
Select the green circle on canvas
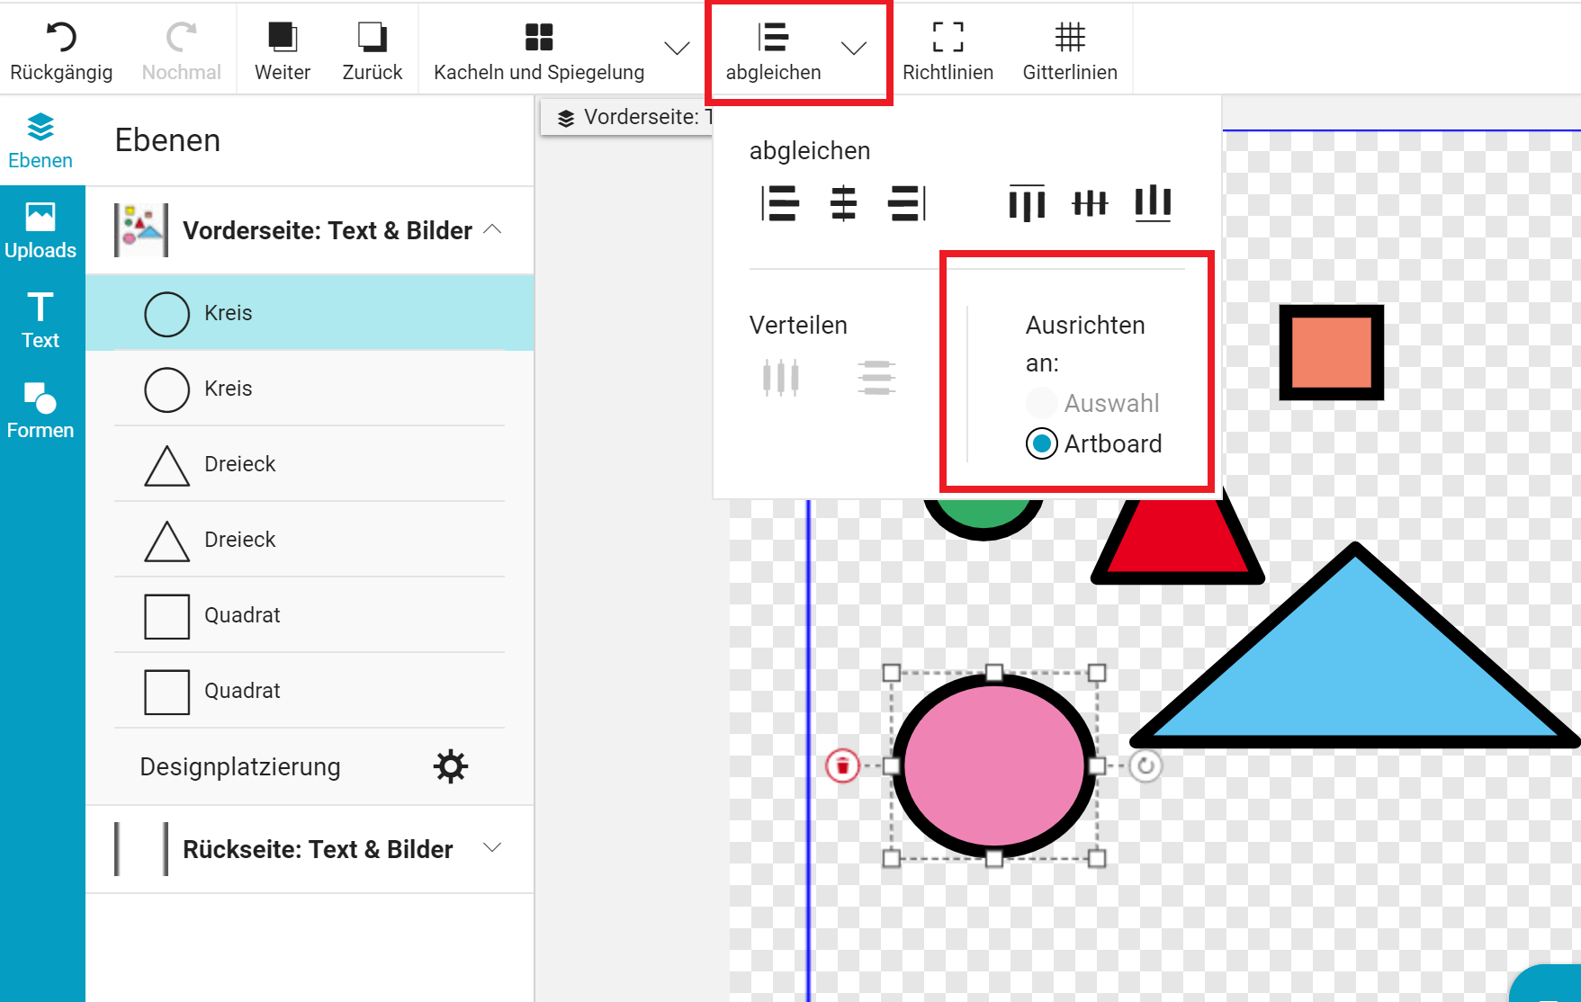[984, 516]
